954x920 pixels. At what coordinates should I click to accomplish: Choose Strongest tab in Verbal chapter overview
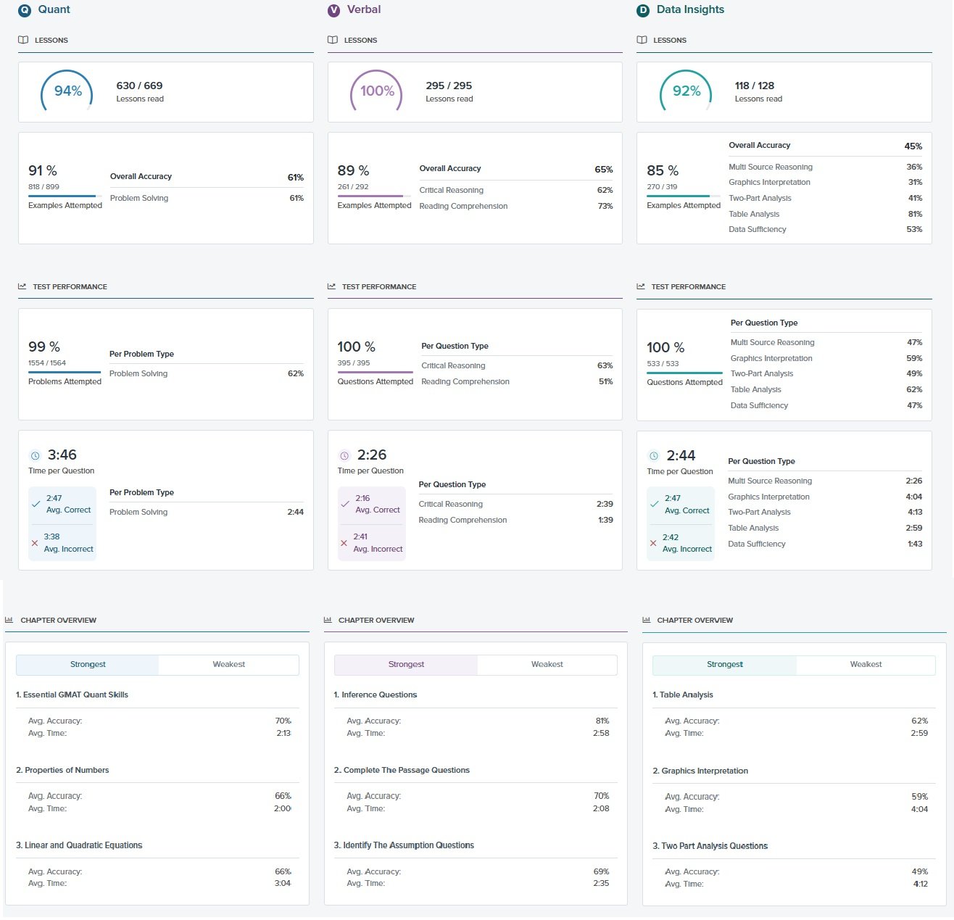pos(406,665)
